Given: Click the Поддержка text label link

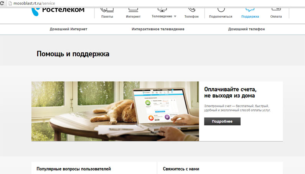Looking at the screenshot, I should [250, 16].
